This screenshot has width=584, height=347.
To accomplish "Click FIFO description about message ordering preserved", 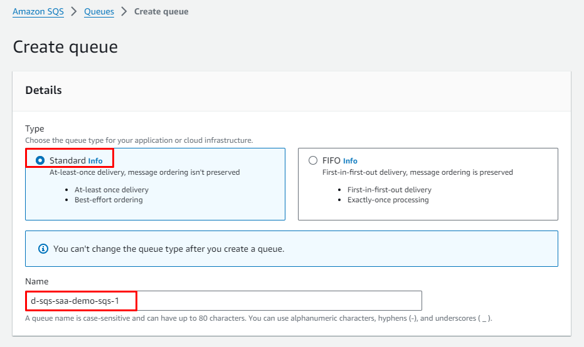I will pyautogui.click(x=417, y=172).
